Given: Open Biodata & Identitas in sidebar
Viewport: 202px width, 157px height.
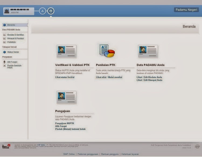Looking at the screenshot, I should tap(16, 35).
